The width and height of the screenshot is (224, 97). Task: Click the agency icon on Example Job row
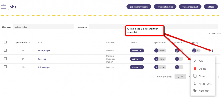[194, 51]
